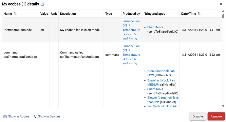This screenshot has width=226, height=122.
Task: Click the 'My ecobee (1) details' title
Action: 20,4
